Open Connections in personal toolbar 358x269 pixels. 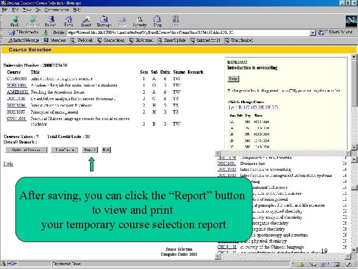tap(111, 40)
